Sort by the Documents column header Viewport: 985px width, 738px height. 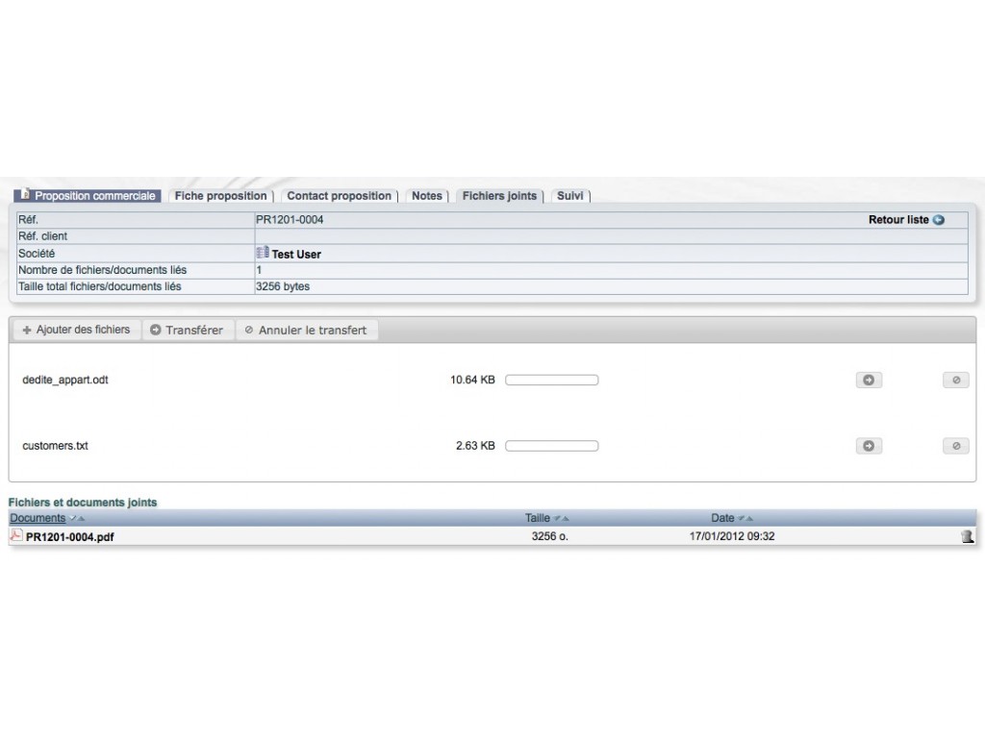[38, 518]
